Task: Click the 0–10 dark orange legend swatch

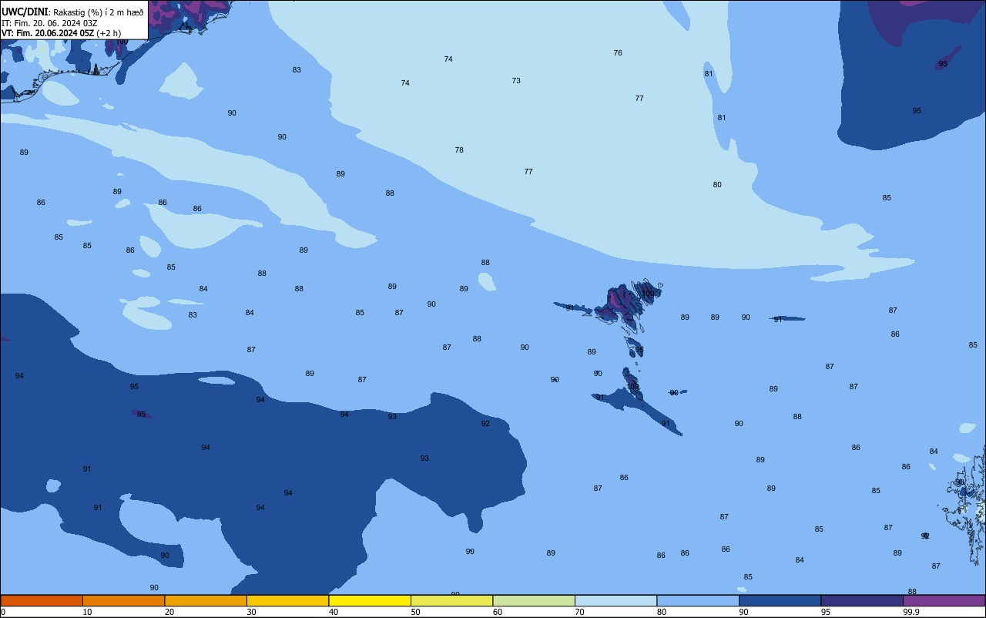Action: point(42,600)
